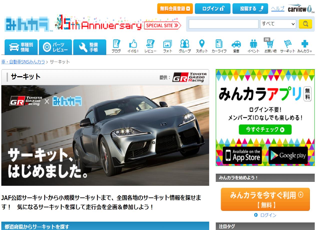Follow the 車・自動車SNSみんカラ breadcrumb link
The height and width of the screenshot is (230, 320).
[x=23, y=62]
